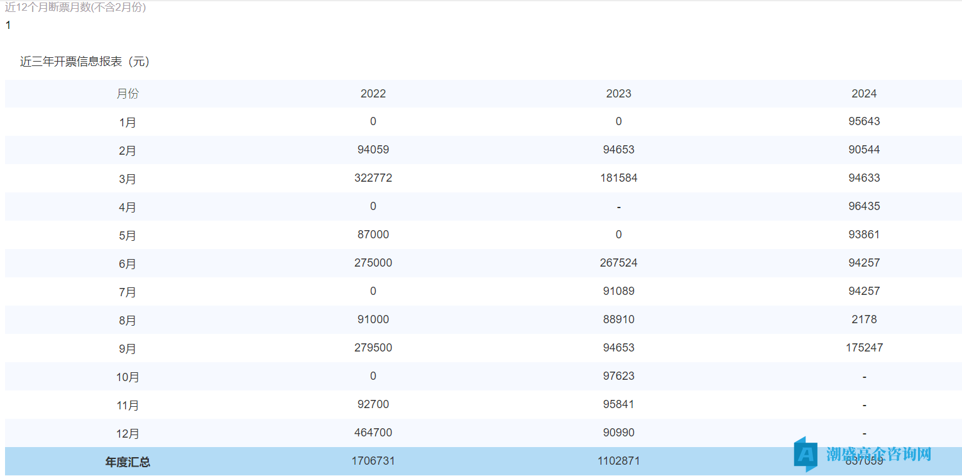Click the 9月 row label
This screenshot has width=962, height=476.
coord(128,348)
